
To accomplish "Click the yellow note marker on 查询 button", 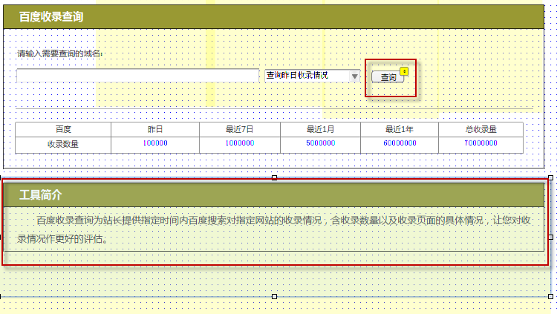I will point(404,71).
